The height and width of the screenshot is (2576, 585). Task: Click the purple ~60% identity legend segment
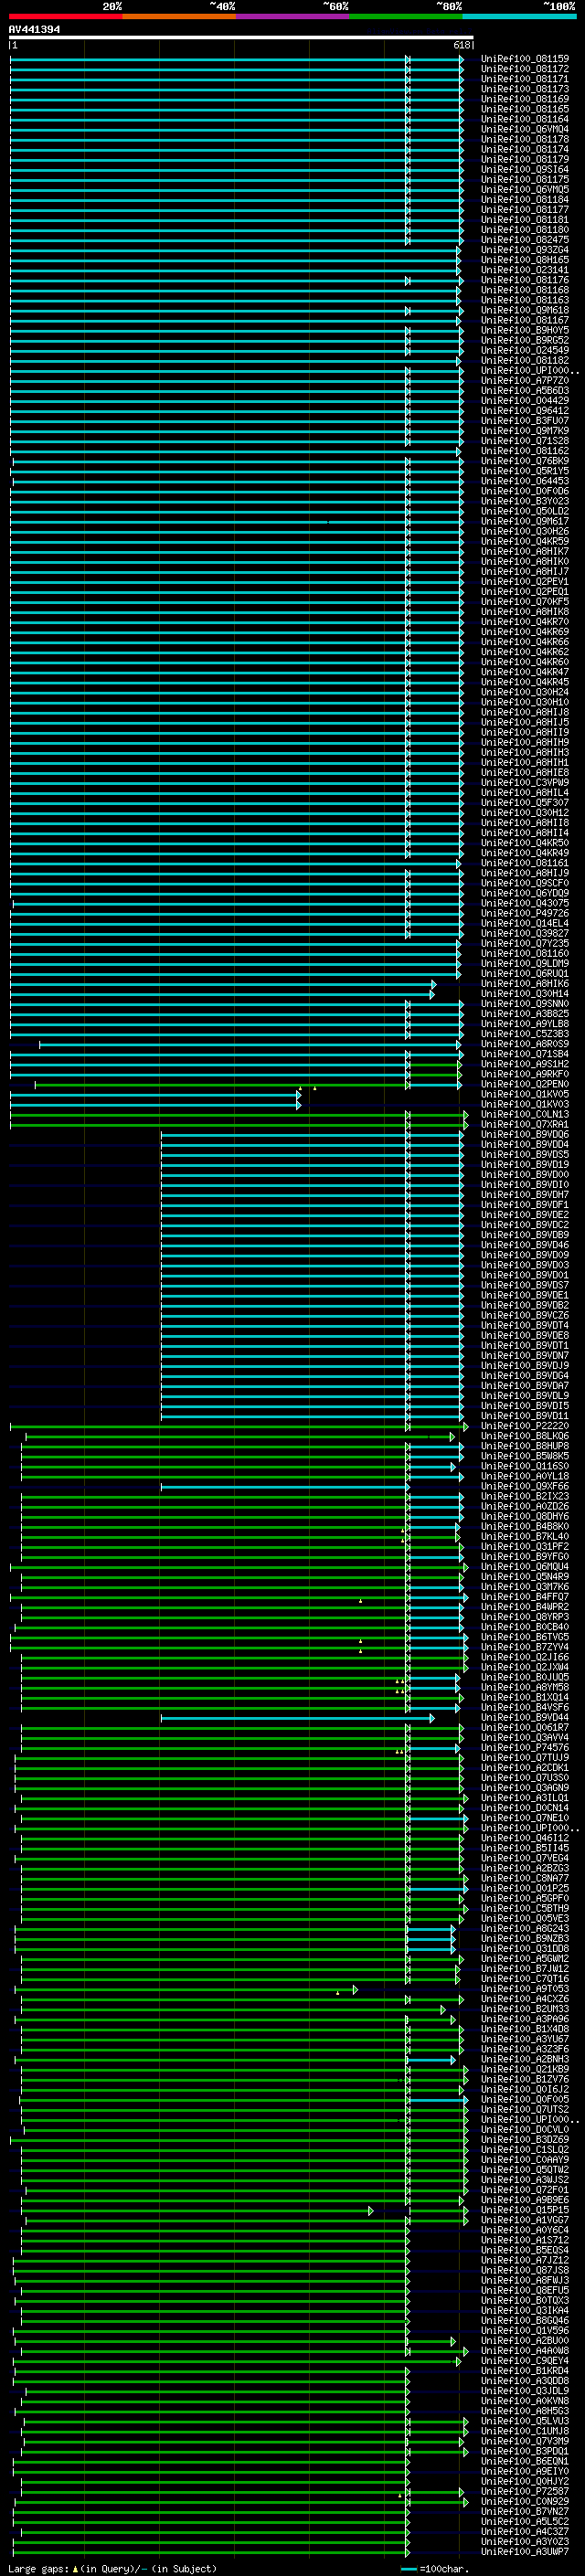point(293,16)
